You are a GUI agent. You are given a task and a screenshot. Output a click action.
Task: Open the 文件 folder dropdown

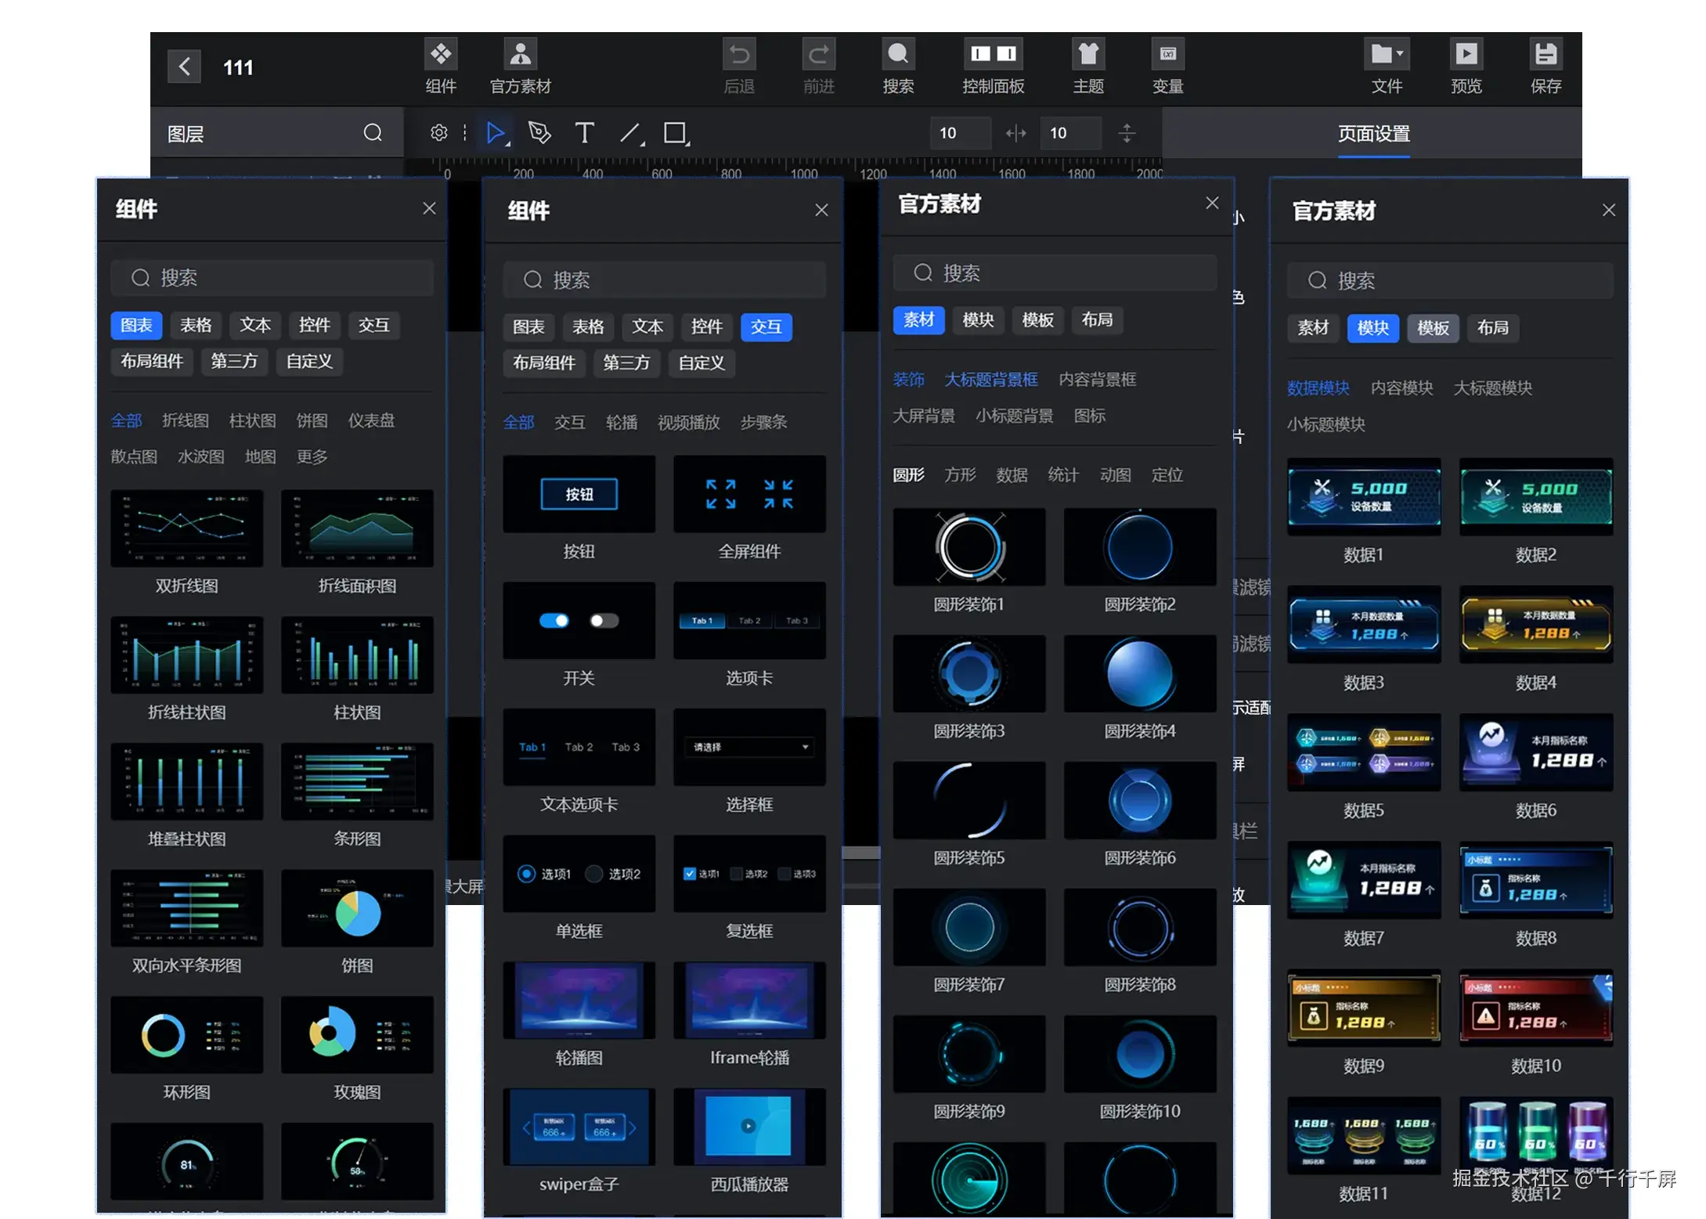(x=1386, y=55)
